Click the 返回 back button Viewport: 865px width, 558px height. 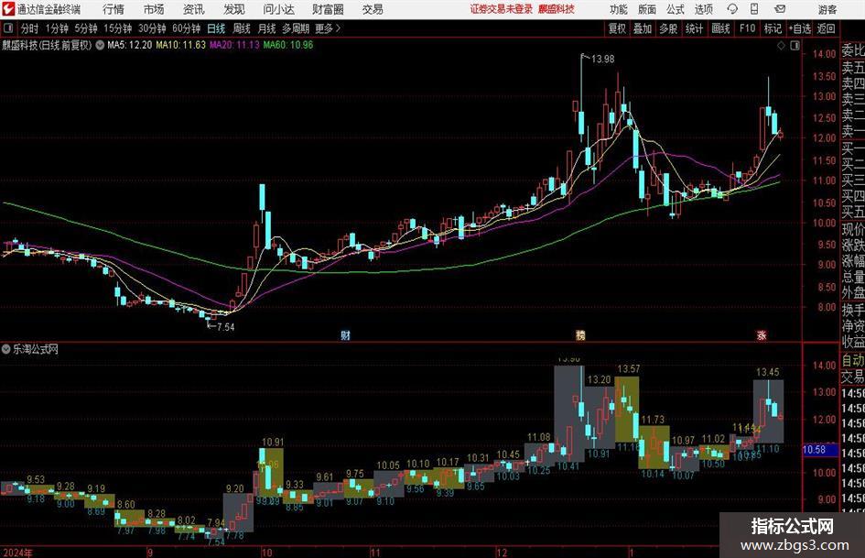[826, 28]
